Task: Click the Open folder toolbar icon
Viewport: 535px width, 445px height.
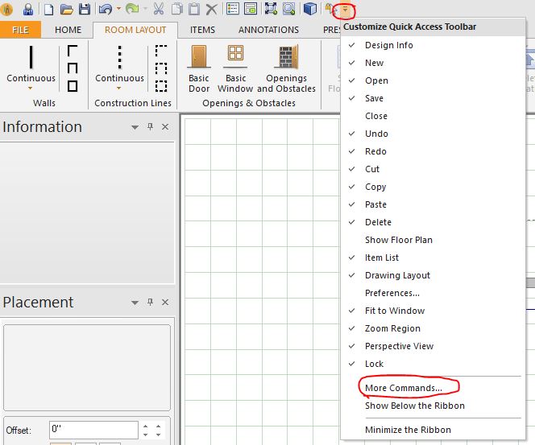Action: tap(67, 9)
